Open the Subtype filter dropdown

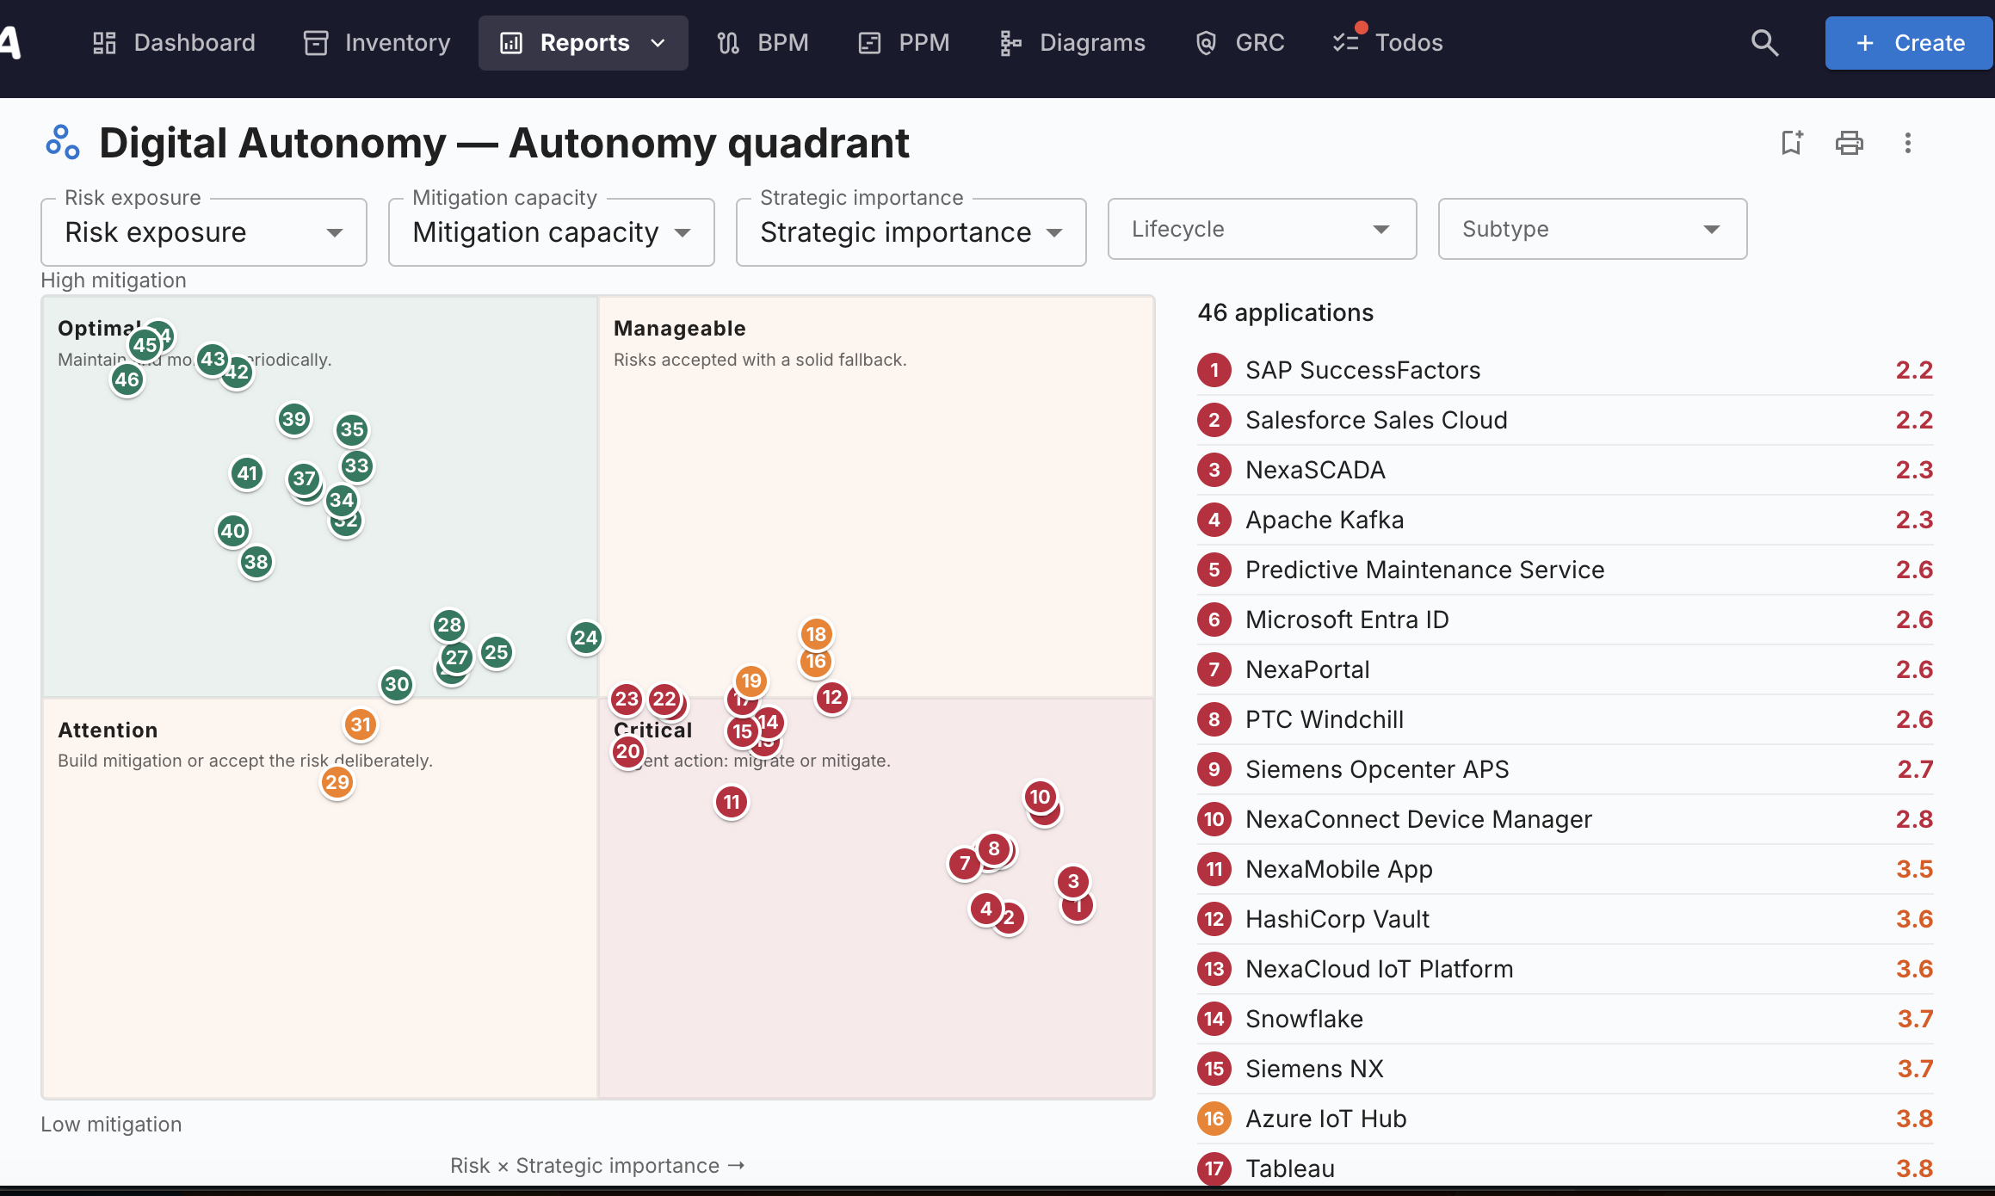point(1593,229)
